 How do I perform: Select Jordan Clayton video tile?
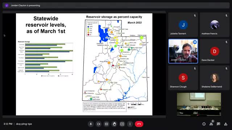pos(183,51)
